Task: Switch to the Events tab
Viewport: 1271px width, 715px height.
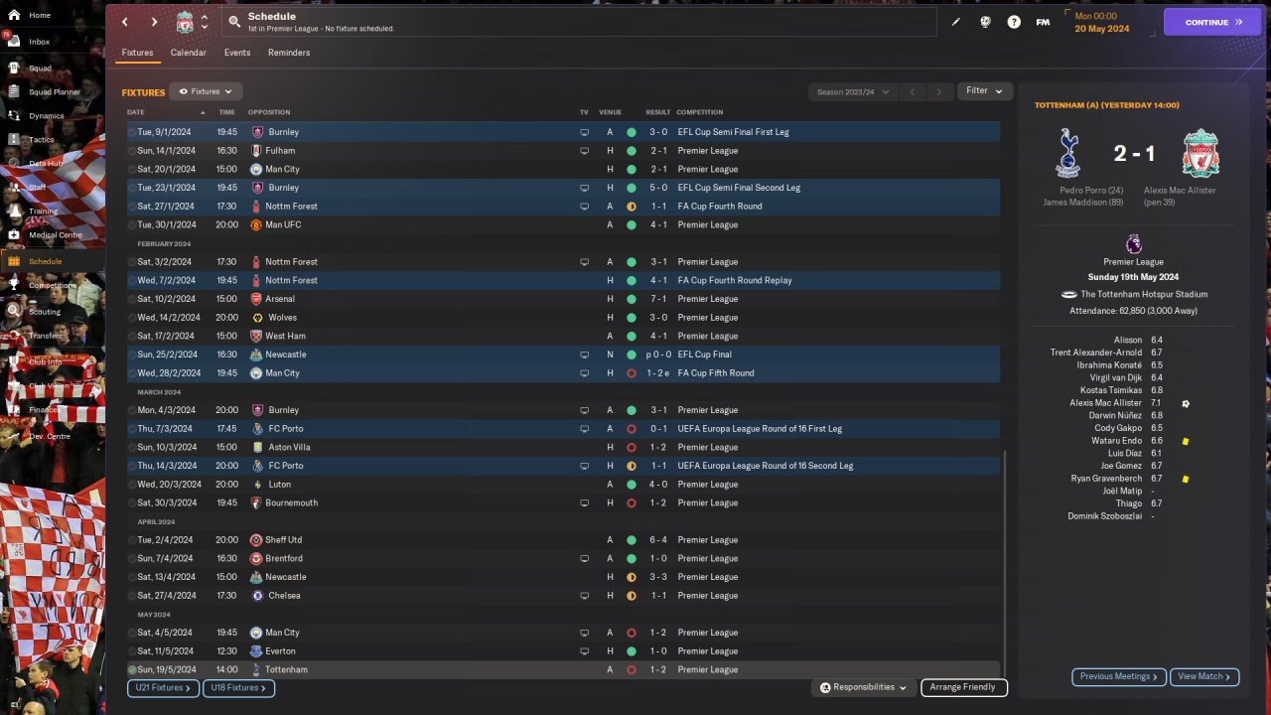Action: [x=237, y=53]
